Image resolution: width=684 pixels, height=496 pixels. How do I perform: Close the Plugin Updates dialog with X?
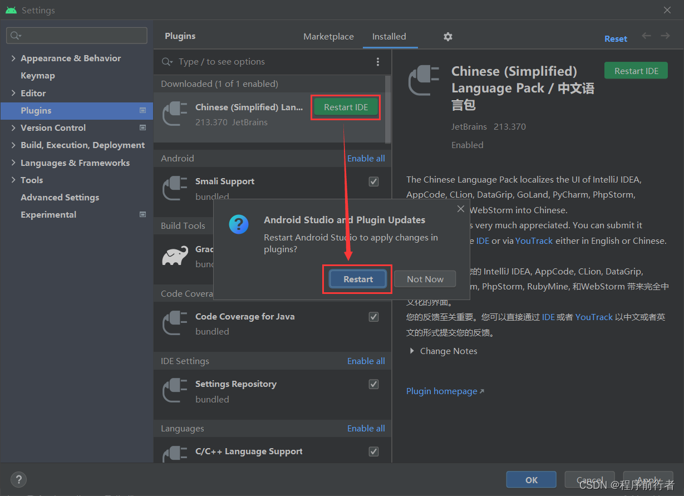(460, 209)
